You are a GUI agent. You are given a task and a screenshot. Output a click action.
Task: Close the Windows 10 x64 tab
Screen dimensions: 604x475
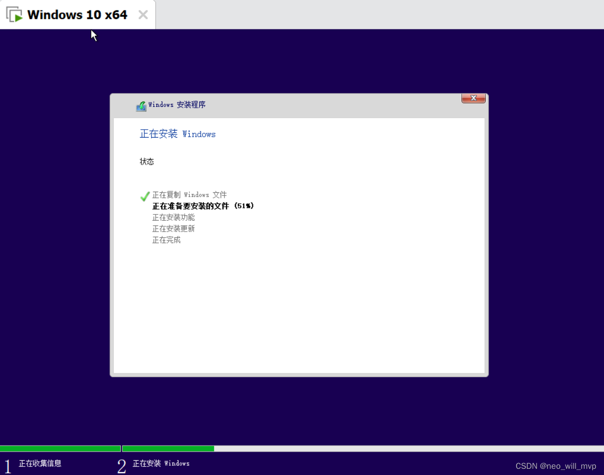coord(143,15)
